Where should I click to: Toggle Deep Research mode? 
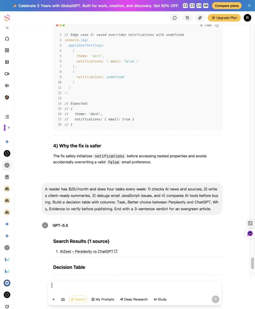click(134, 299)
